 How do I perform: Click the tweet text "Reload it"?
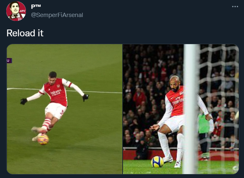(x=25, y=33)
